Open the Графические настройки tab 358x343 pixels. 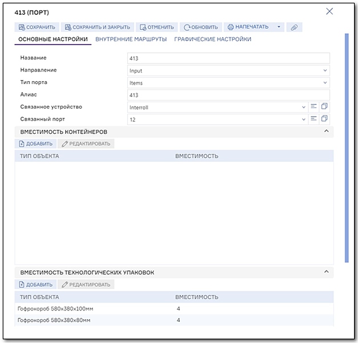pos(212,39)
